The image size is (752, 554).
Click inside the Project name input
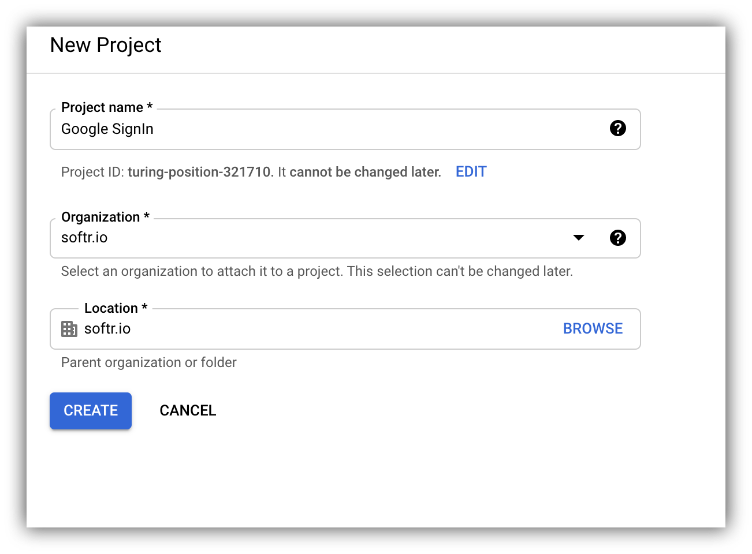[x=289, y=129]
